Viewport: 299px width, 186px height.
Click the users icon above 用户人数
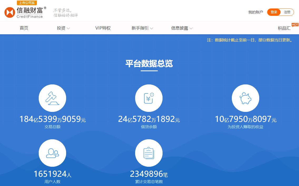click(52, 153)
